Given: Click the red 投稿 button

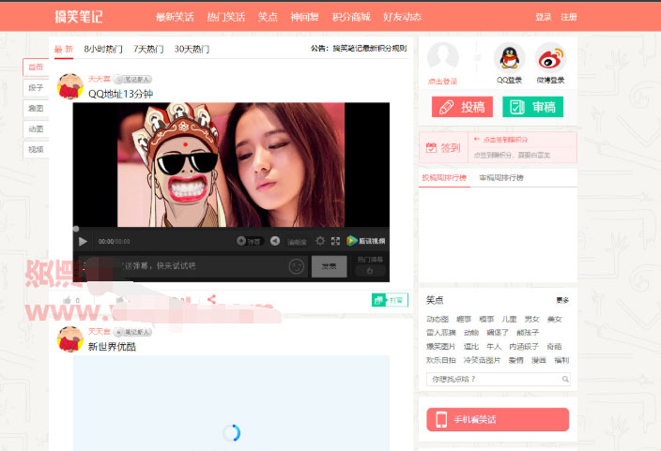Looking at the screenshot, I should [461, 107].
